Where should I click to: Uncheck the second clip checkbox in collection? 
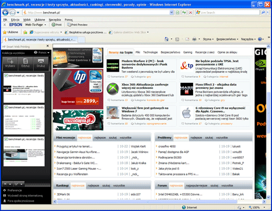pos(6,107)
